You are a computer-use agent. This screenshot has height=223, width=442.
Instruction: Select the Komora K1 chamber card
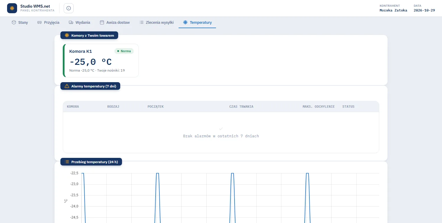[x=101, y=60]
